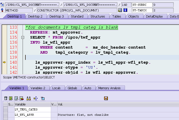Click the filter funnel icon in variables toolbar

43,98
